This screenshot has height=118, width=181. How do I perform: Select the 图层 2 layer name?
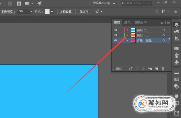pyautogui.click(x=143, y=30)
